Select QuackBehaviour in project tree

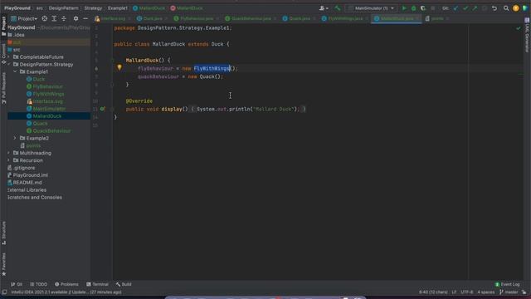pos(51,130)
